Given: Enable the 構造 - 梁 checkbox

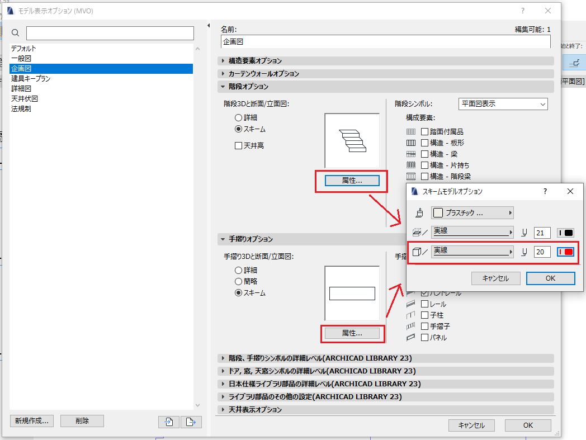Looking at the screenshot, I should pyautogui.click(x=424, y=154).
